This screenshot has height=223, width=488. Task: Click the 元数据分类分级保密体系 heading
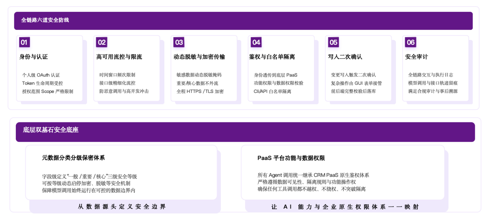[74, 158]
